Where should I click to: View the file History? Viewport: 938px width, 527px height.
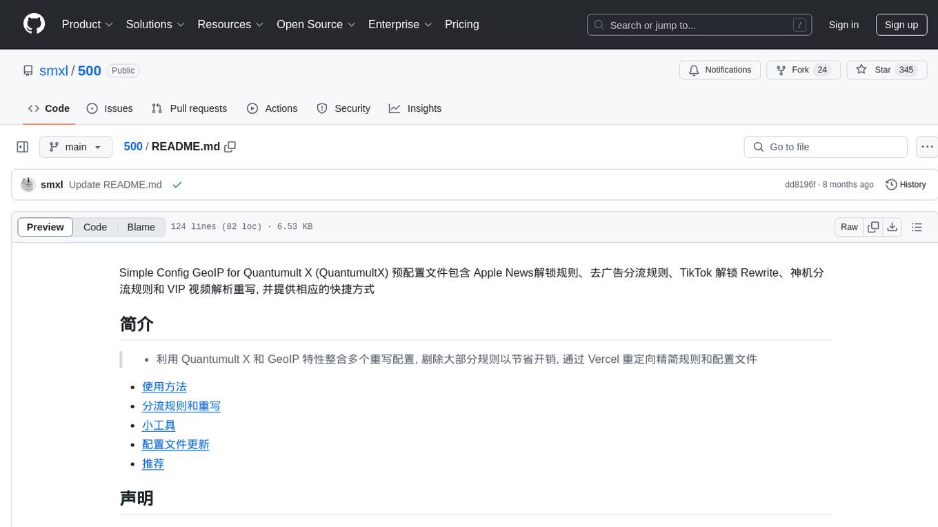(906, 185)
